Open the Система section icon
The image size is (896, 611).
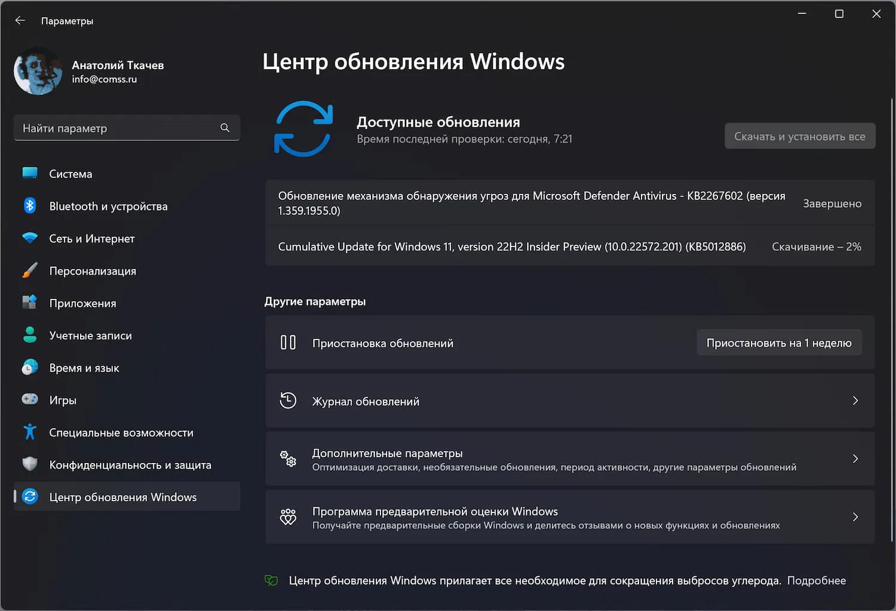(x=30, y=174)
